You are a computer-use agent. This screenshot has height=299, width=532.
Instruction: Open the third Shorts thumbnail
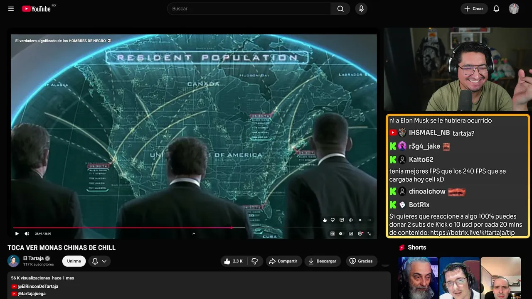(x=501, y=278)
